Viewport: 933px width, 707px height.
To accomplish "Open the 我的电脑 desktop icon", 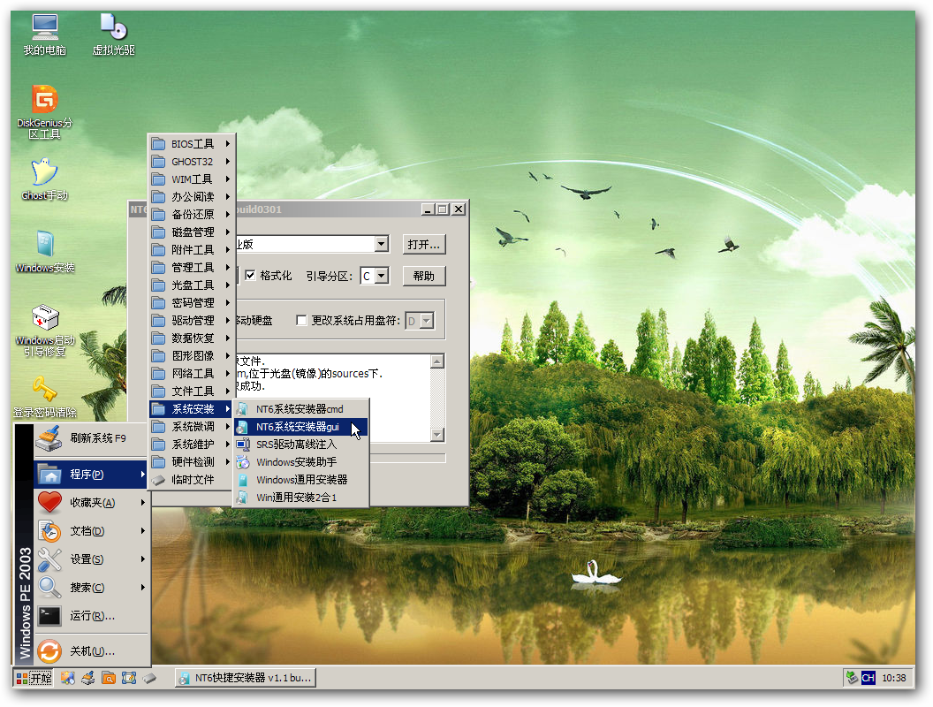I will (45, 34).
